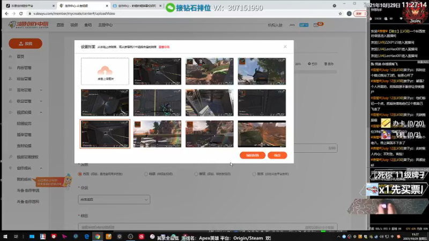Click the bulb icon beside 创作成长

(x=10, y=168)
